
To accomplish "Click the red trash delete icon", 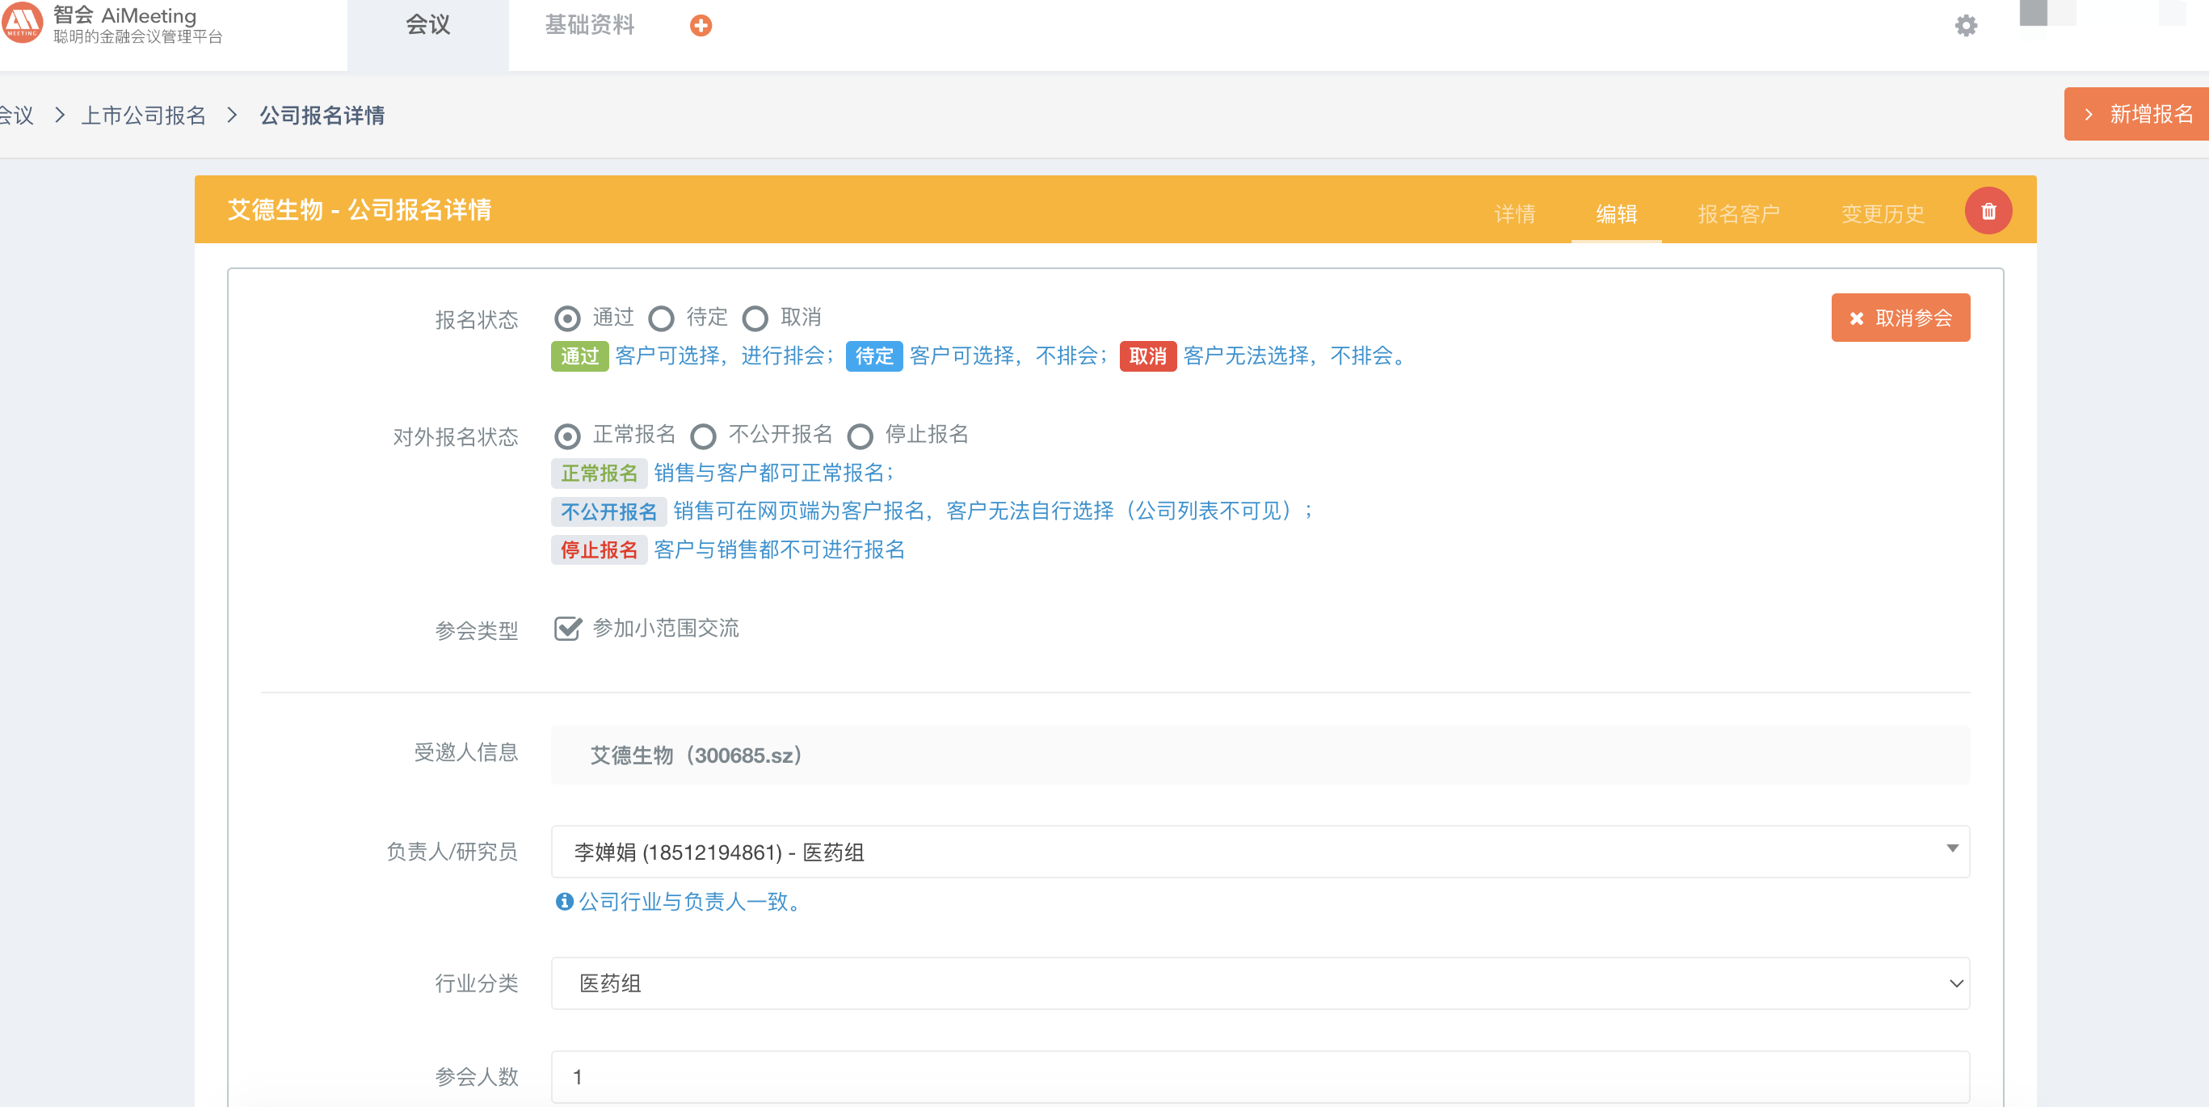I will 1988,211.
